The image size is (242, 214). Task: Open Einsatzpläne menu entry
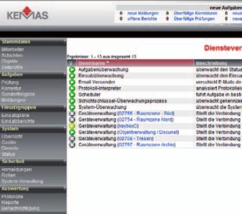[x=15, y=115]
